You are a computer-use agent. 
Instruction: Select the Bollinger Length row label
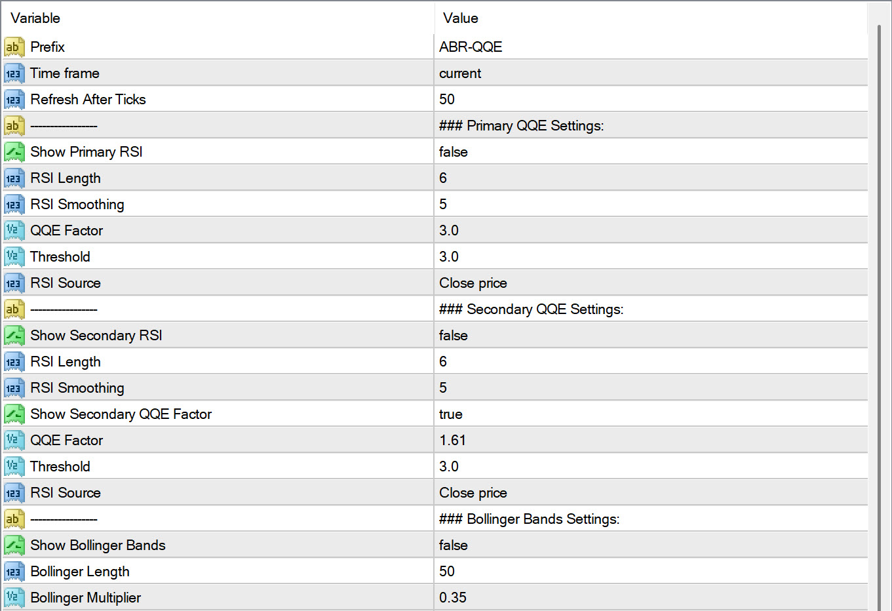[x=80, y=571]
